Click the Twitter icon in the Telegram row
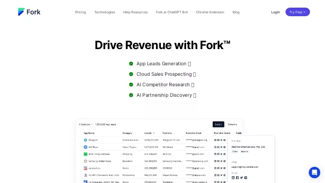The height and width of the screenshot is (183, 325). 221,140
